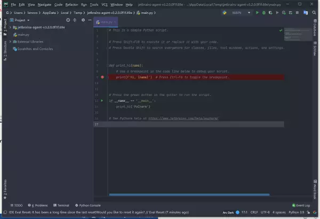Open the Event Log
This screenshot has width=320, height=219.
click(301, 205)
